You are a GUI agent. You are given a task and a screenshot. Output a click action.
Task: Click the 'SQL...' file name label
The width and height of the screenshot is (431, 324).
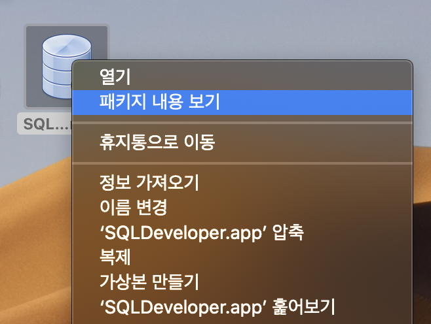tap(45, 124)
